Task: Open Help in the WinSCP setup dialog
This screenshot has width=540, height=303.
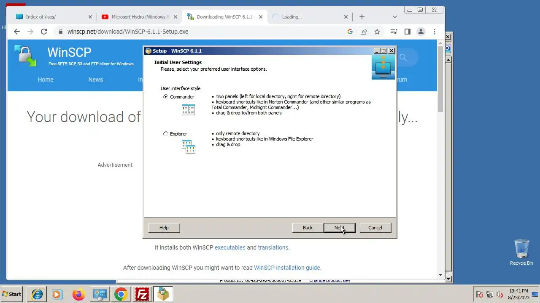Action: click(x=164, y=228)
